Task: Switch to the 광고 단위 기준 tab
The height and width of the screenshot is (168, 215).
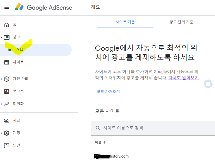Action: click(x=181, y=22)
